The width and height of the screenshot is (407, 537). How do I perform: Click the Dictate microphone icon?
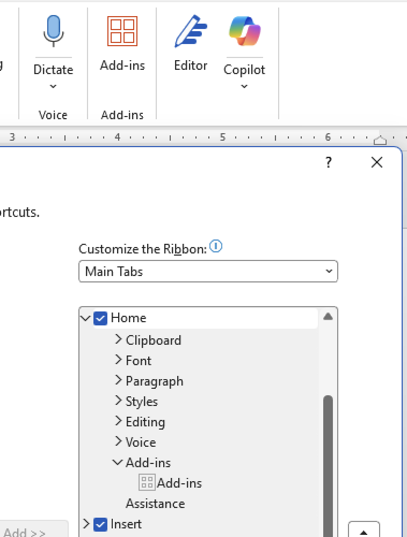tap(53, 31)
